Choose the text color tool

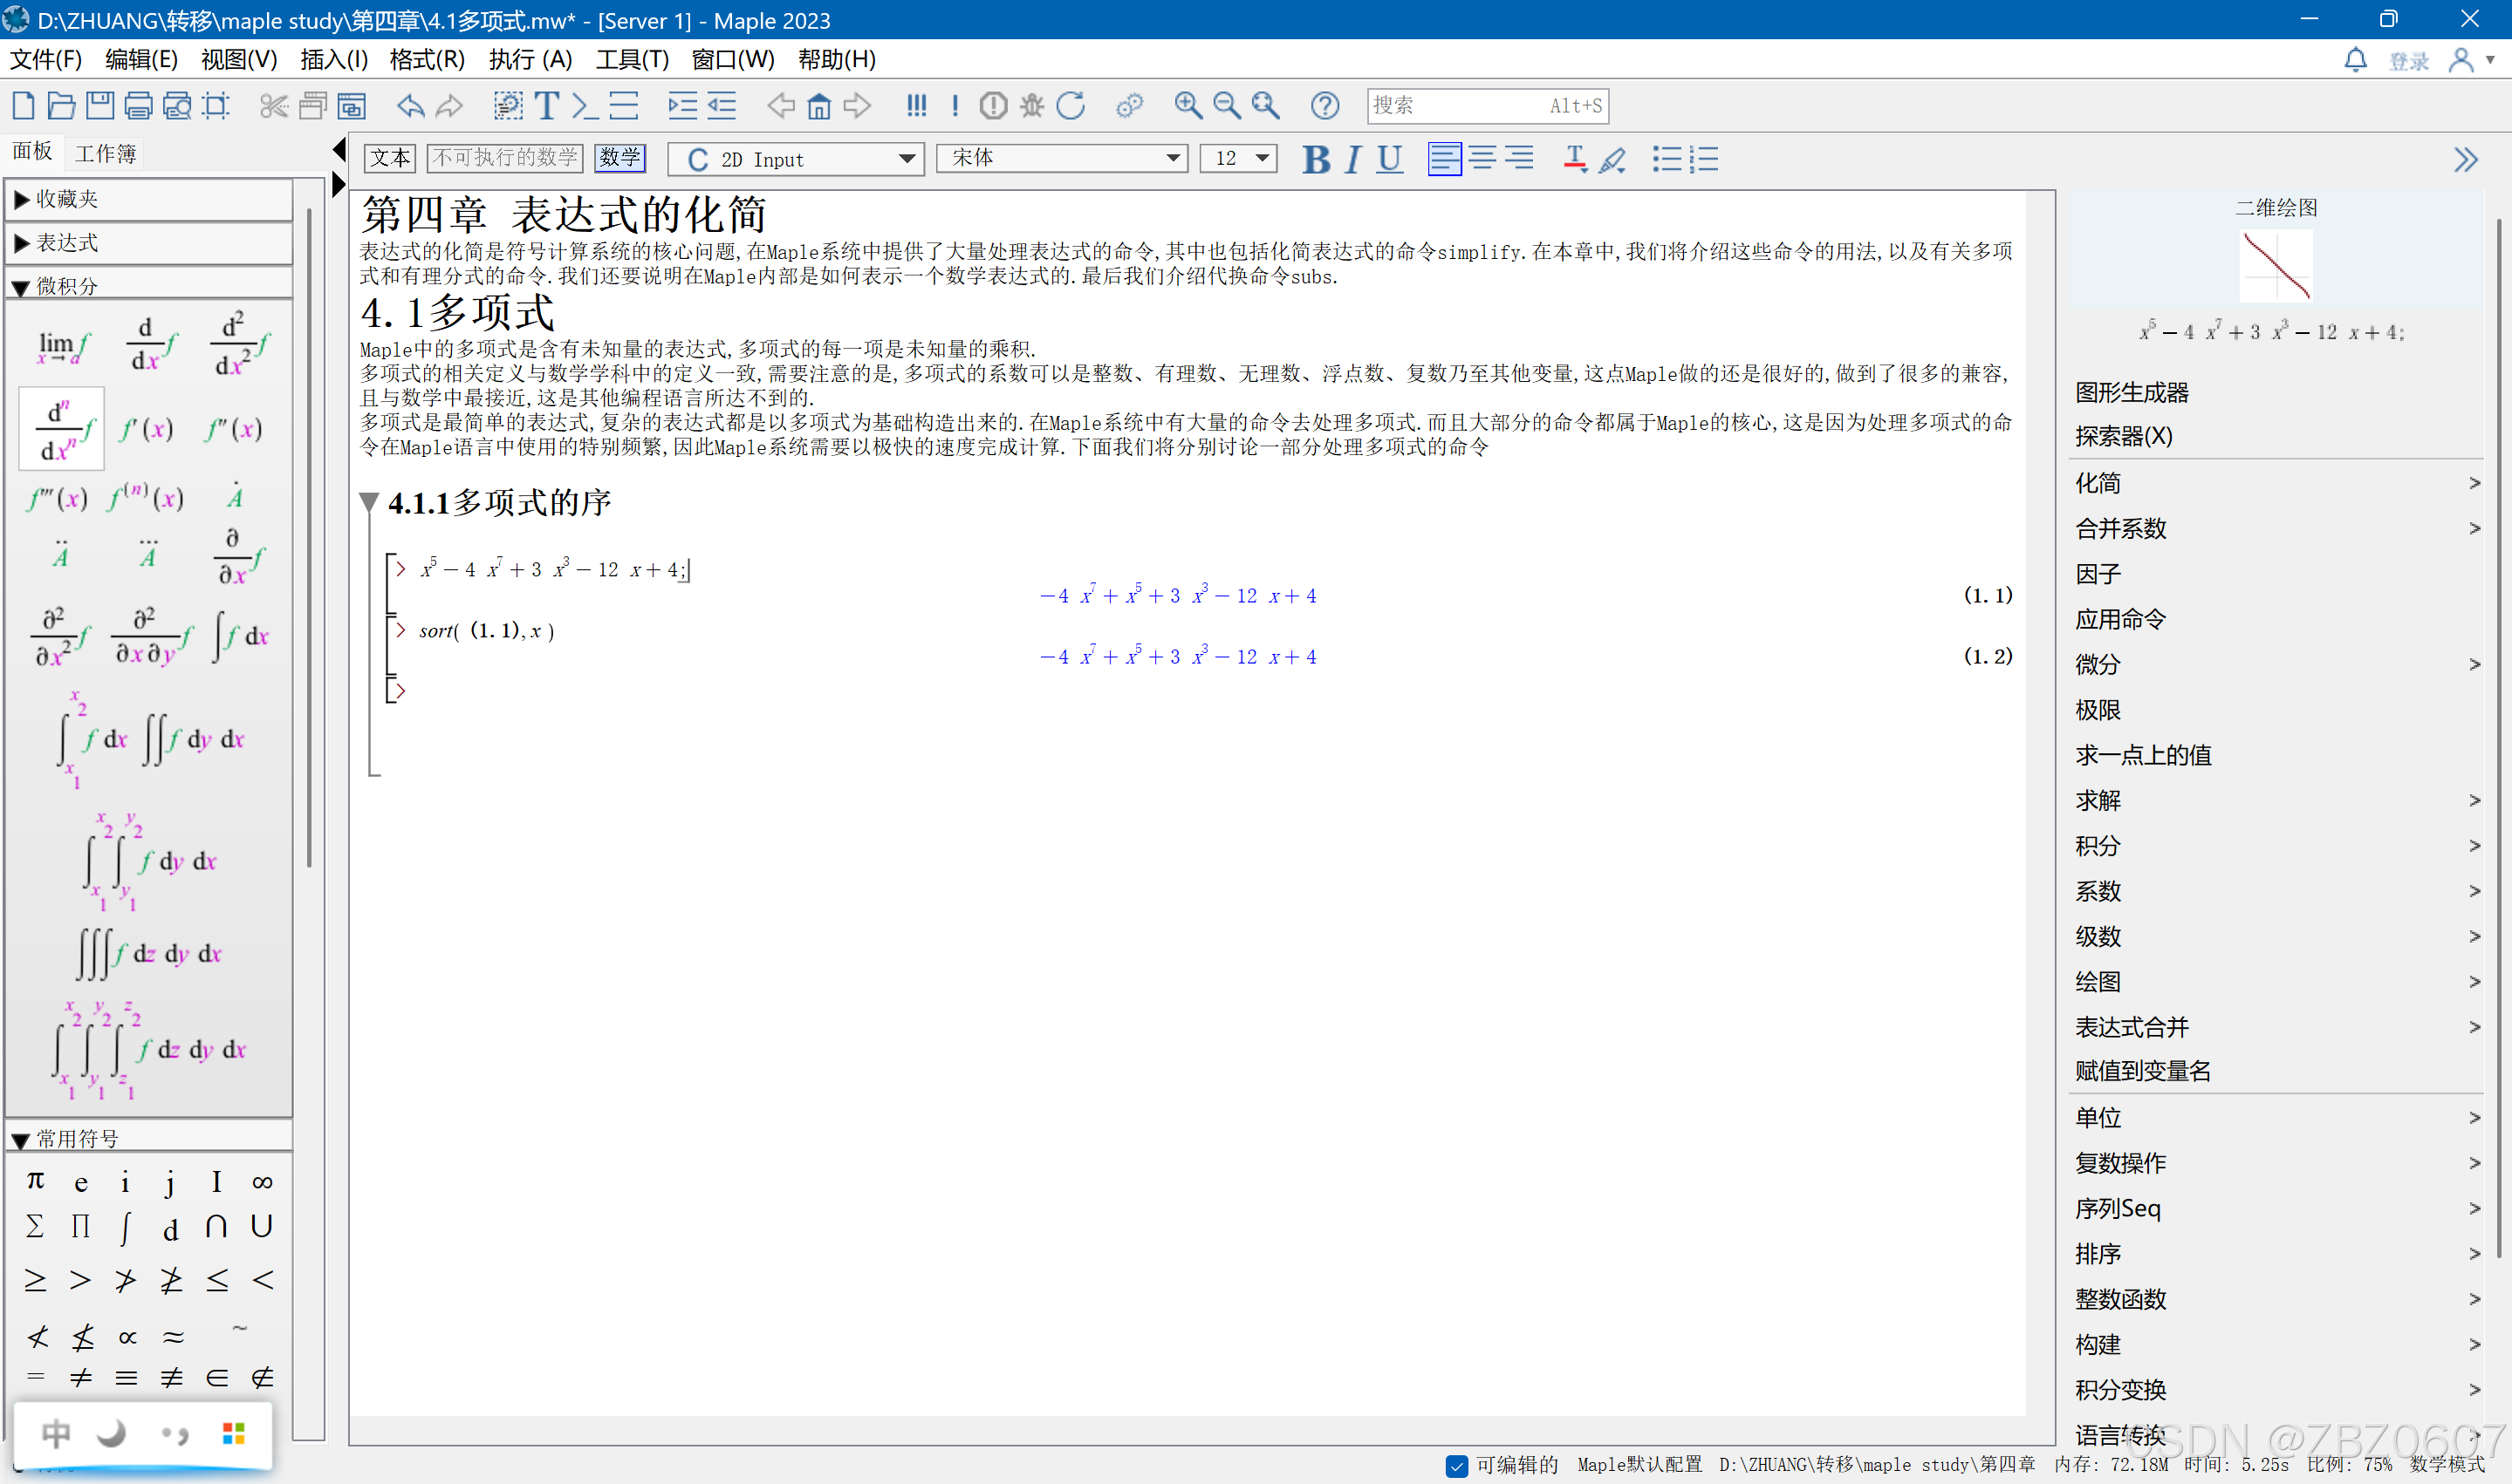(1575, 159)
